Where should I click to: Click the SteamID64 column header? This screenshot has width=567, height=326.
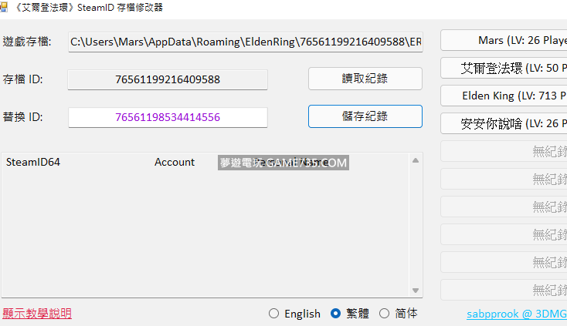coord(33,163)
